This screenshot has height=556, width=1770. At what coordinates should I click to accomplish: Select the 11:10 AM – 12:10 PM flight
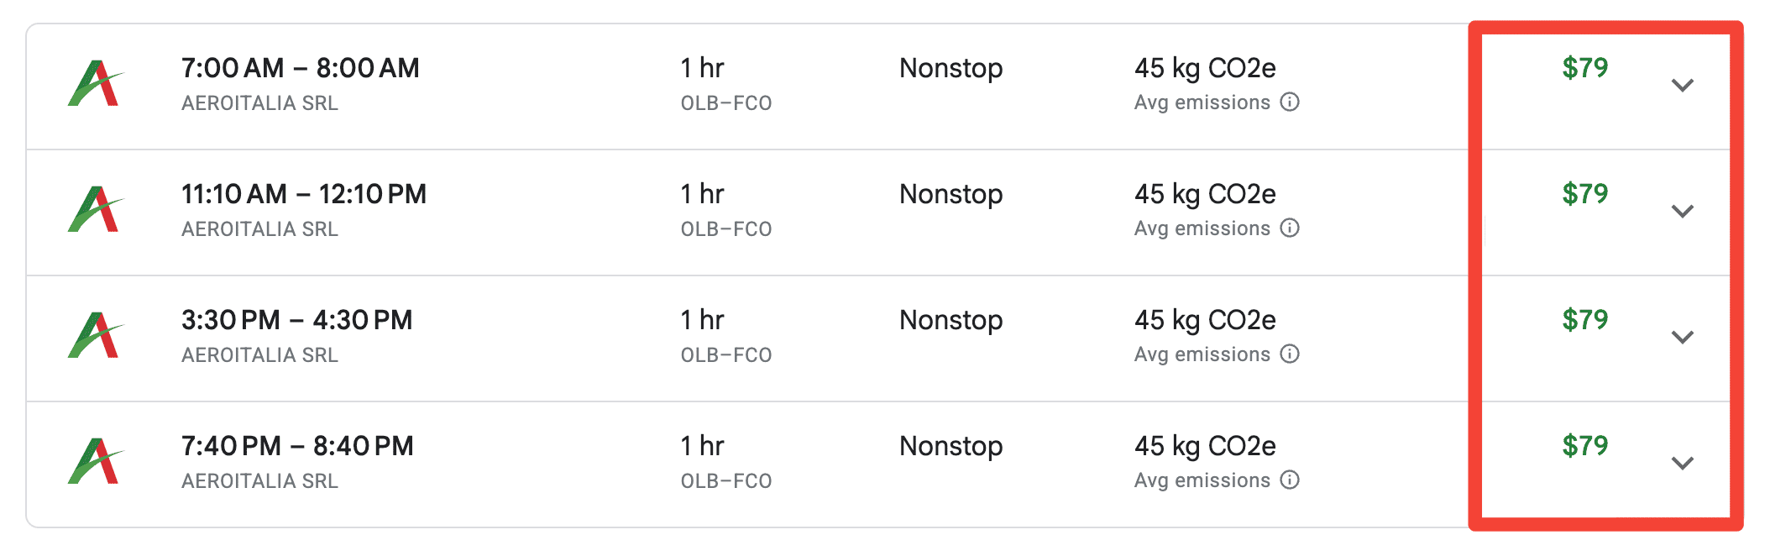(x=884, y=212)
